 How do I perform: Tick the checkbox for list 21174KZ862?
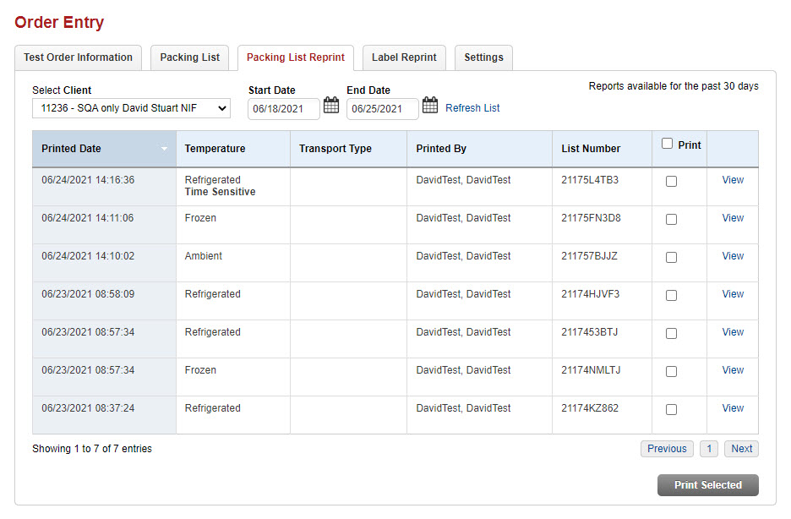point(671,409)
